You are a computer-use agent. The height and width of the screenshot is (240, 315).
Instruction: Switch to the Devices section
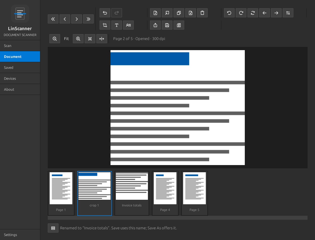(x=20, y=78)
